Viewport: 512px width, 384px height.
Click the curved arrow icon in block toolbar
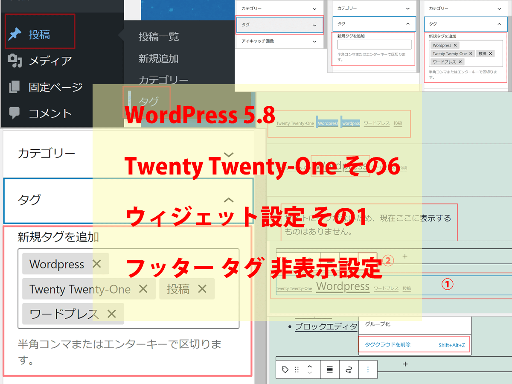coord(349,369)
